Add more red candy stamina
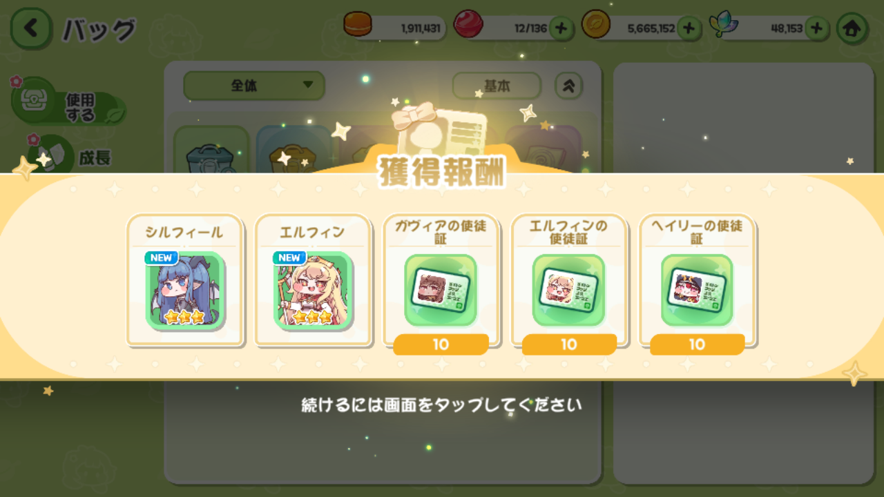The height and width of the screenshot is (497, 884). click(561, 28)
